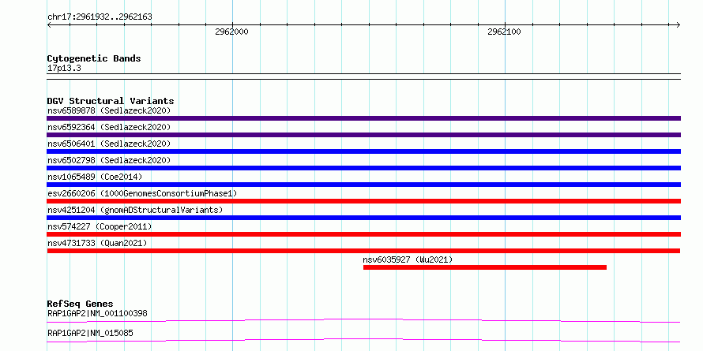Select the blue bar under nsv1065489
Screen dimensions: 703x351
(363, 185)
